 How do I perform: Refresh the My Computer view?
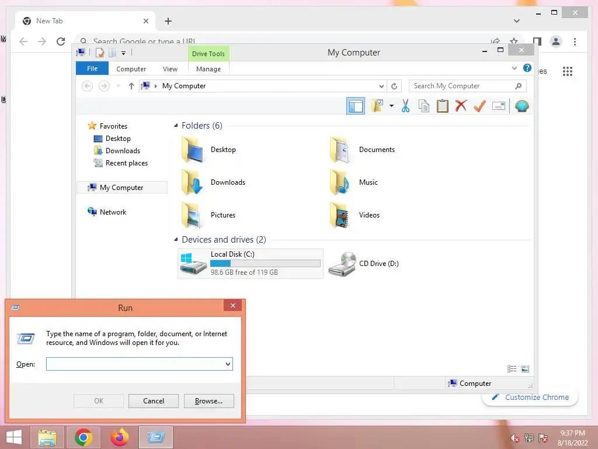[x=394, y=86]
